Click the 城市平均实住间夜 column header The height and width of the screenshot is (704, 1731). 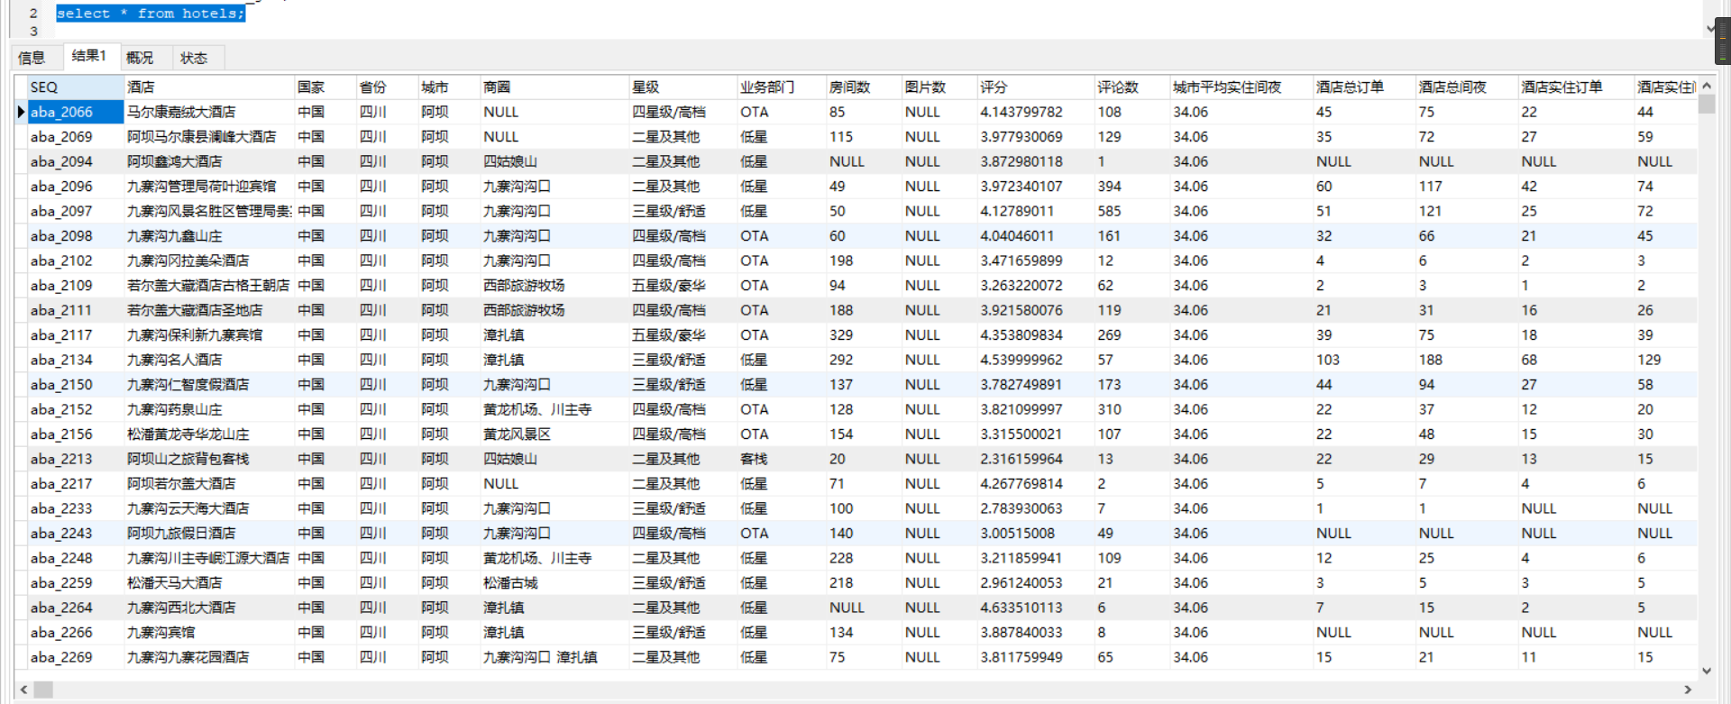(1241, 87)
